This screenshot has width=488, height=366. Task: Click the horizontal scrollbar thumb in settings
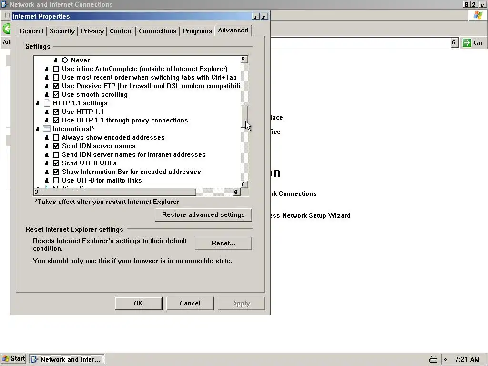pos(119,192)
